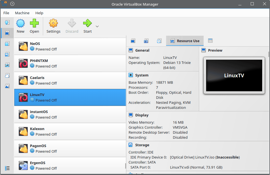Select the LinuxTV virtual machine row
This screenshot has width=270, height=175.
[x=70, y=97]
